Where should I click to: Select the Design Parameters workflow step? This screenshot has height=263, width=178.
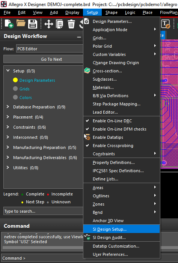click(x=37, y=80)
